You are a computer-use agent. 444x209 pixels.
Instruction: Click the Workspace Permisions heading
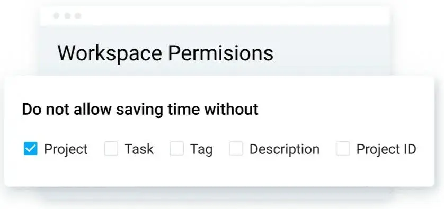pyautogui.click(x=165, y=53)
